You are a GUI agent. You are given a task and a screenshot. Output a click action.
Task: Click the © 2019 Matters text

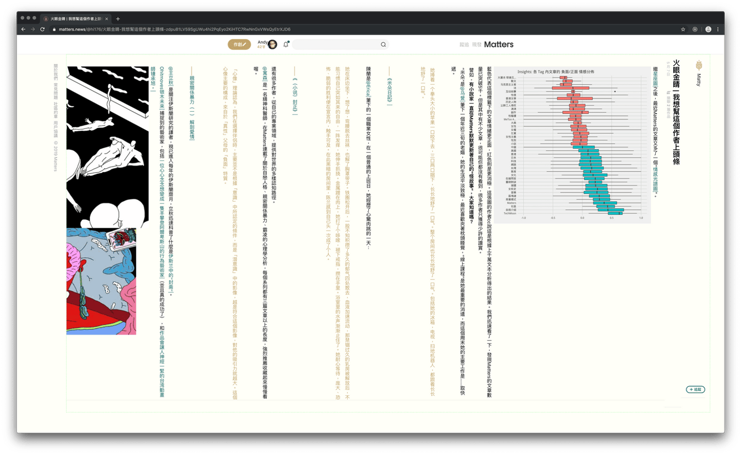tap(56, 157)
